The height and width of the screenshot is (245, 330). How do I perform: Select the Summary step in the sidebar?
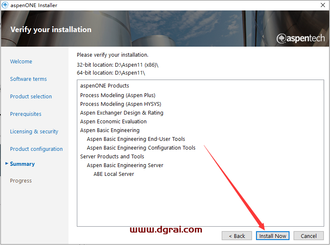(22, 164)
